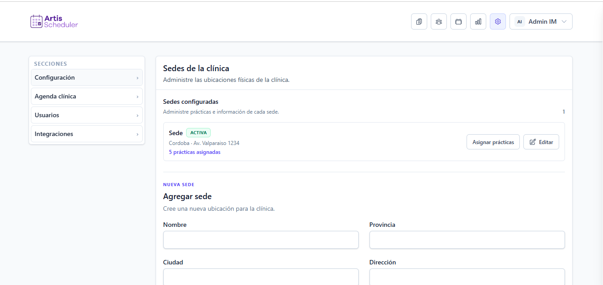Click the ACTIVA status badge
The image size is (603, 285).
click(198, 133)
